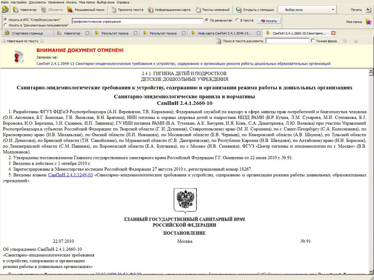
Task: Click the Поиск в тексте документа field
Action: pos(287,41)
